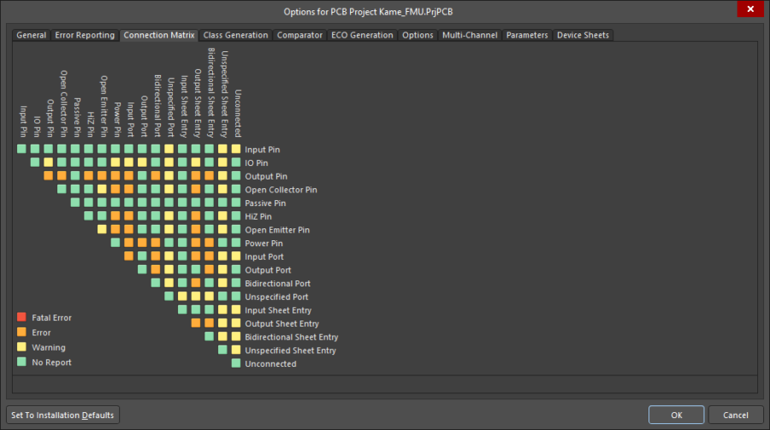
Task: Open the Parameters tab
Action: point(527,35)
